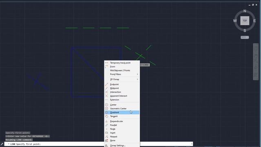261x147 pixels.
Task: Click the Tangent snap icon
Action: [106, 116]
